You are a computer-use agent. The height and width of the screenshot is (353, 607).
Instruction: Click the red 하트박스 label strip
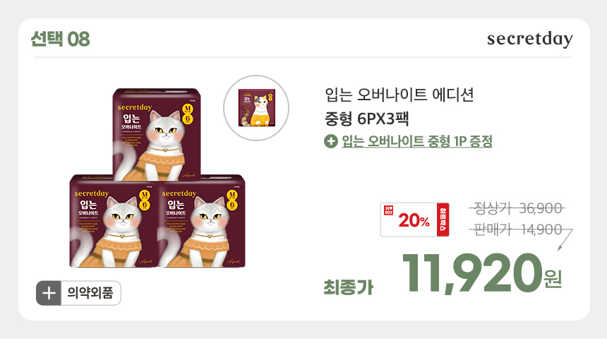[443, 220]
